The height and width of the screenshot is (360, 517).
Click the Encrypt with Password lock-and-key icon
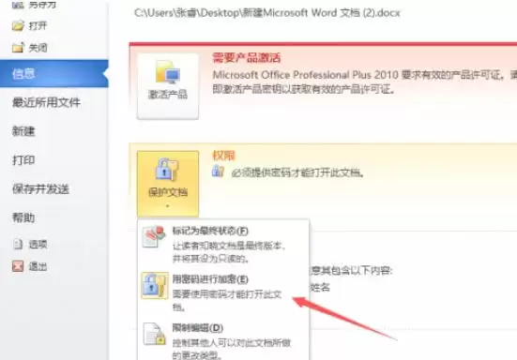coord(154,285)
